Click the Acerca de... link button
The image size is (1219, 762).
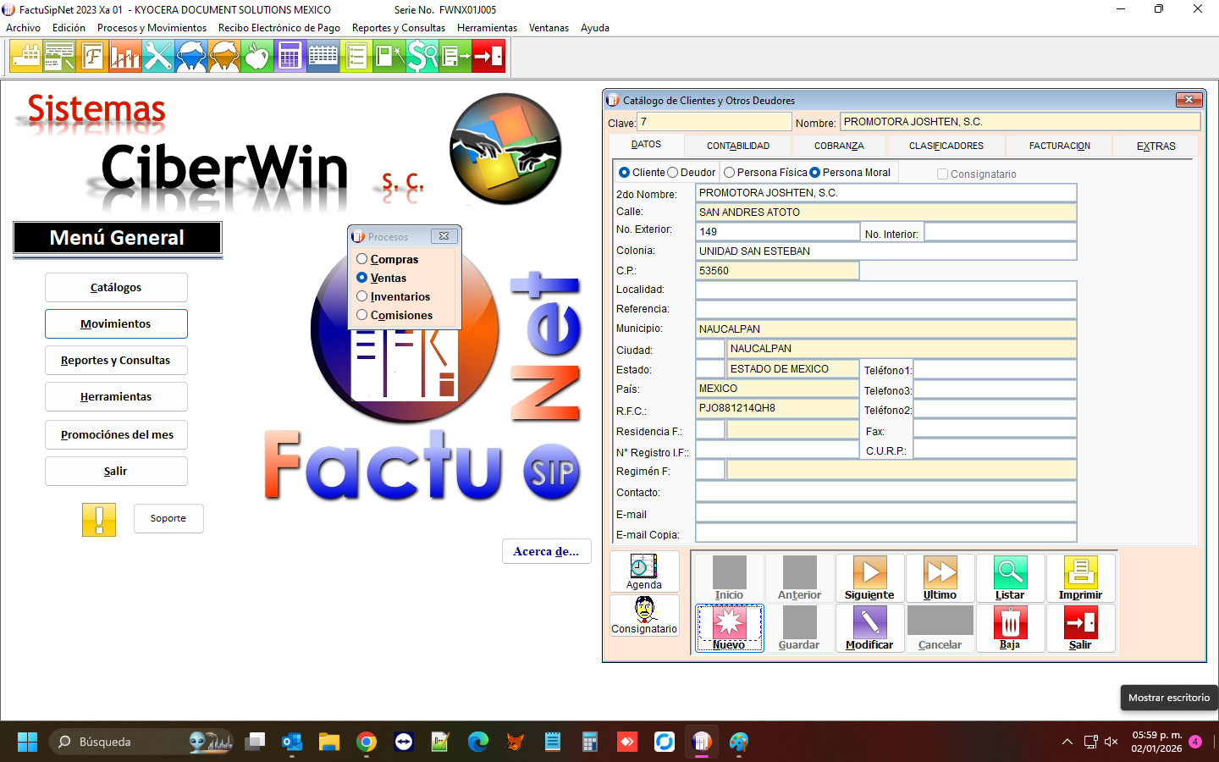[546, 551]
